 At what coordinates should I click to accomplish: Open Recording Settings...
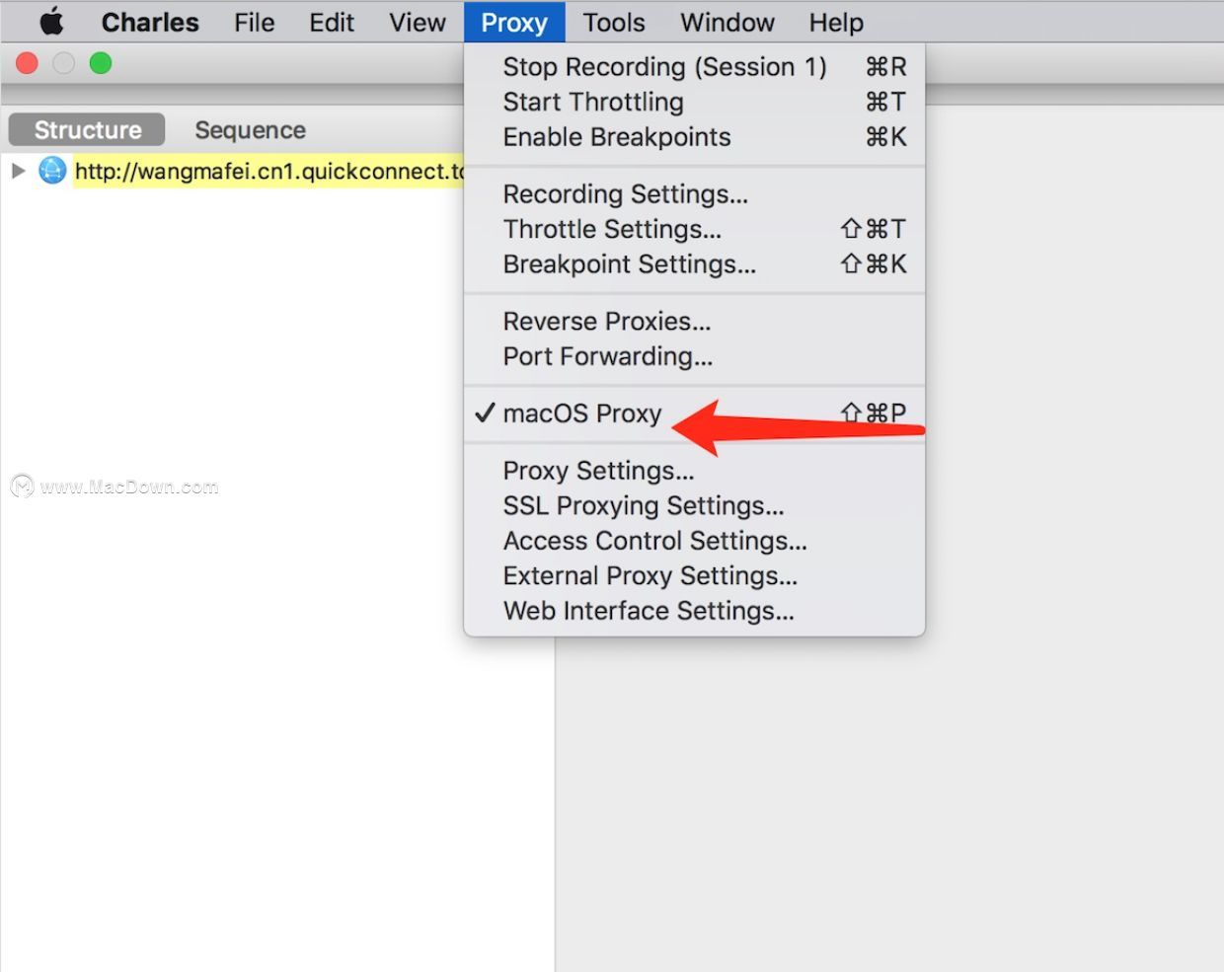tap(694, 194)
